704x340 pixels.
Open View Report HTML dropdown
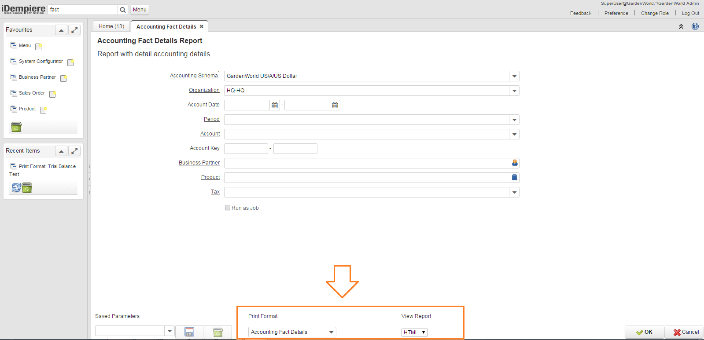tap(415, 333)
